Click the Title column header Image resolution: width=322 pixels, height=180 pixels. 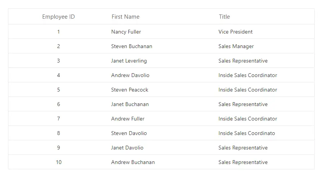pos(224,17)
